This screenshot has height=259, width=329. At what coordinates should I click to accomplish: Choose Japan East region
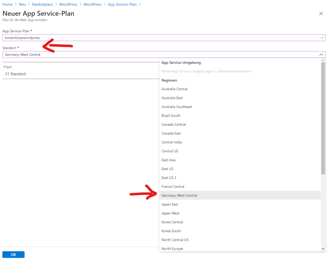tap(240, 204)
